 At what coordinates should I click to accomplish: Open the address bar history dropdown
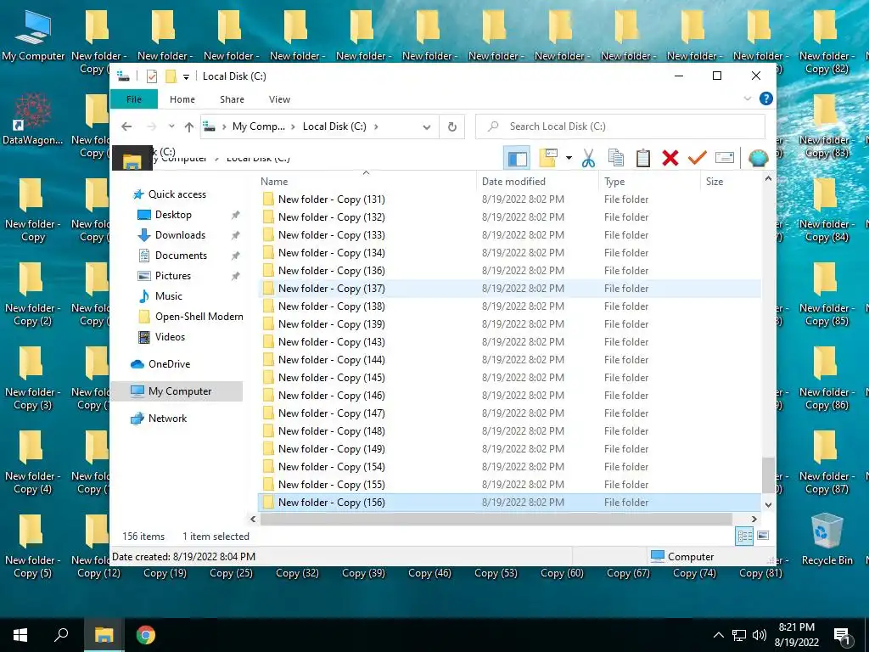[426, 127]
